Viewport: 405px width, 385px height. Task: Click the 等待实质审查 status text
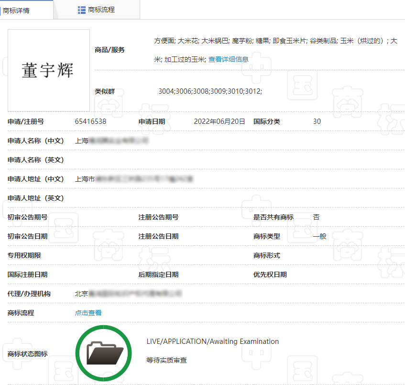tap(166, 360)
